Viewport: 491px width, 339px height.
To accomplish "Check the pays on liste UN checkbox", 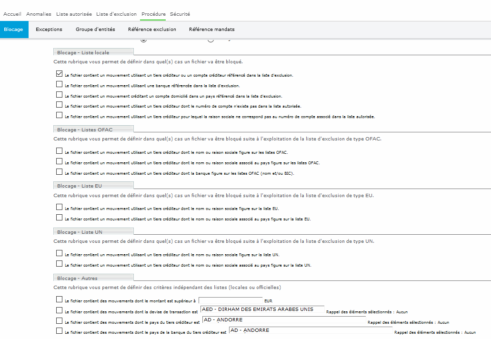I will pos(59,264).
